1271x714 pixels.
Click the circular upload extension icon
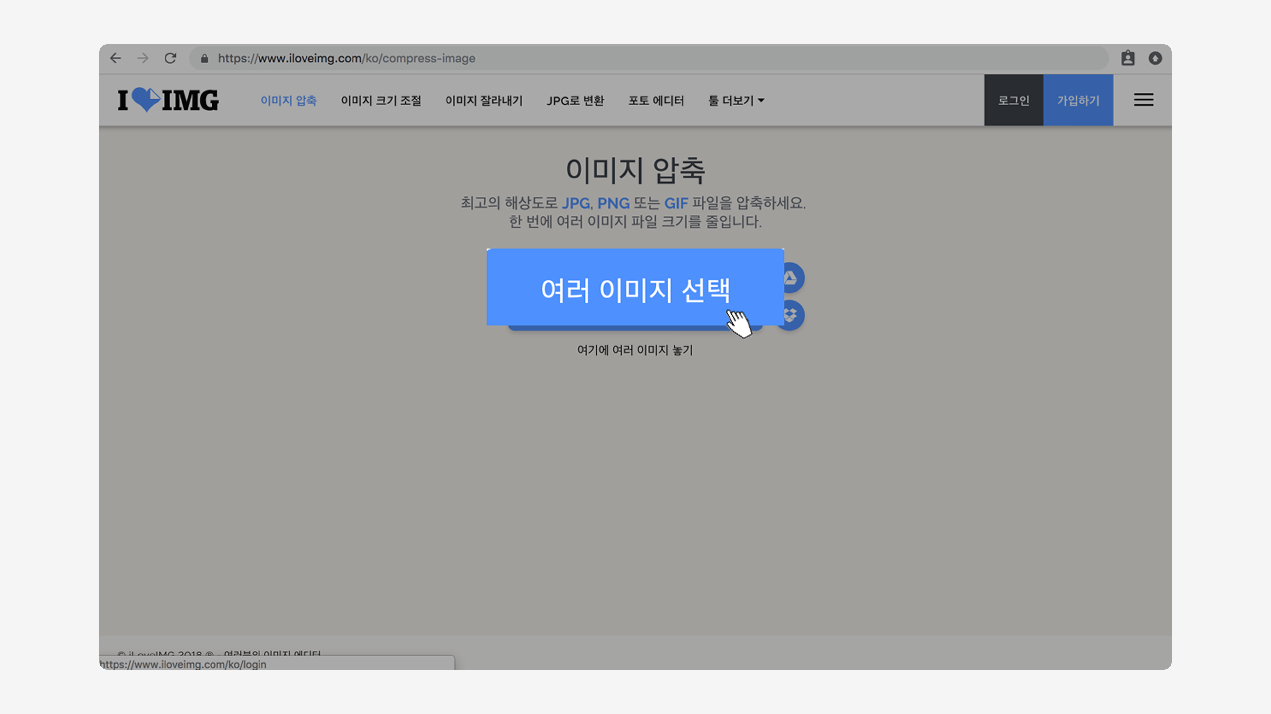[x=1155, y=58]
